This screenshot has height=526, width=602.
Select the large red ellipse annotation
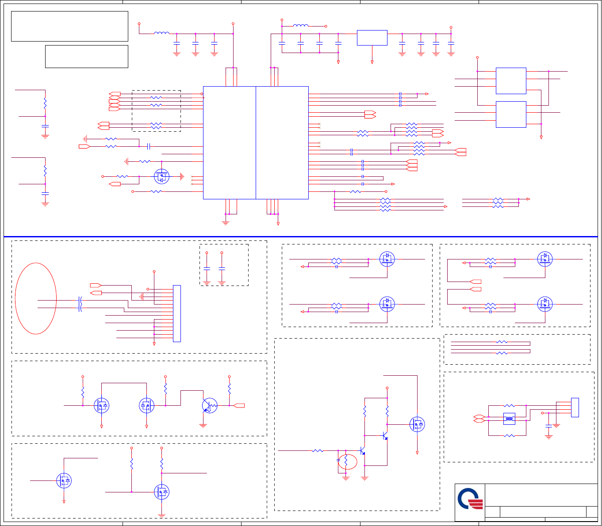tap(36, 298)
